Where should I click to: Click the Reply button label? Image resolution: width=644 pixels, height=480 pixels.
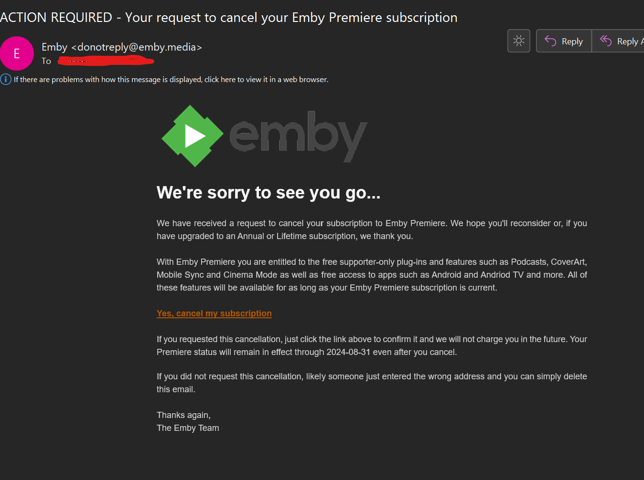pos(572,42)
